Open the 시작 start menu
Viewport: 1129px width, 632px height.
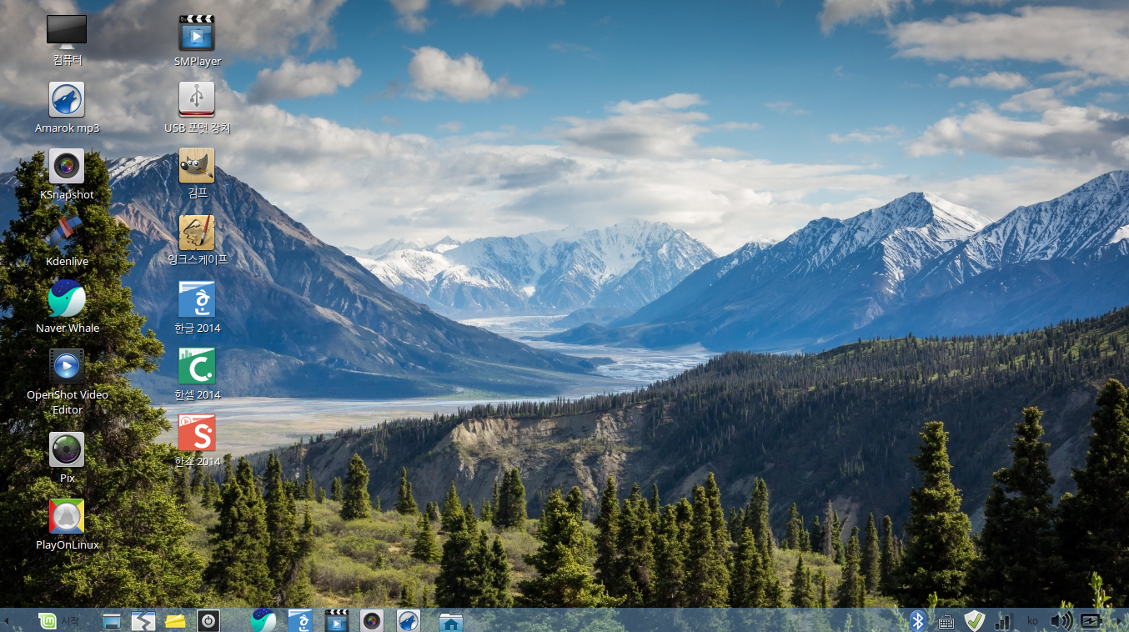58,620
